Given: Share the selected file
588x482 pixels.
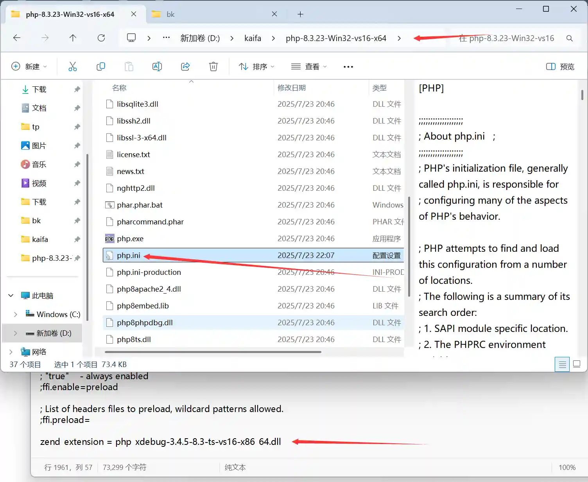Looking at the screenshot, I should click(x=185, y=66).
